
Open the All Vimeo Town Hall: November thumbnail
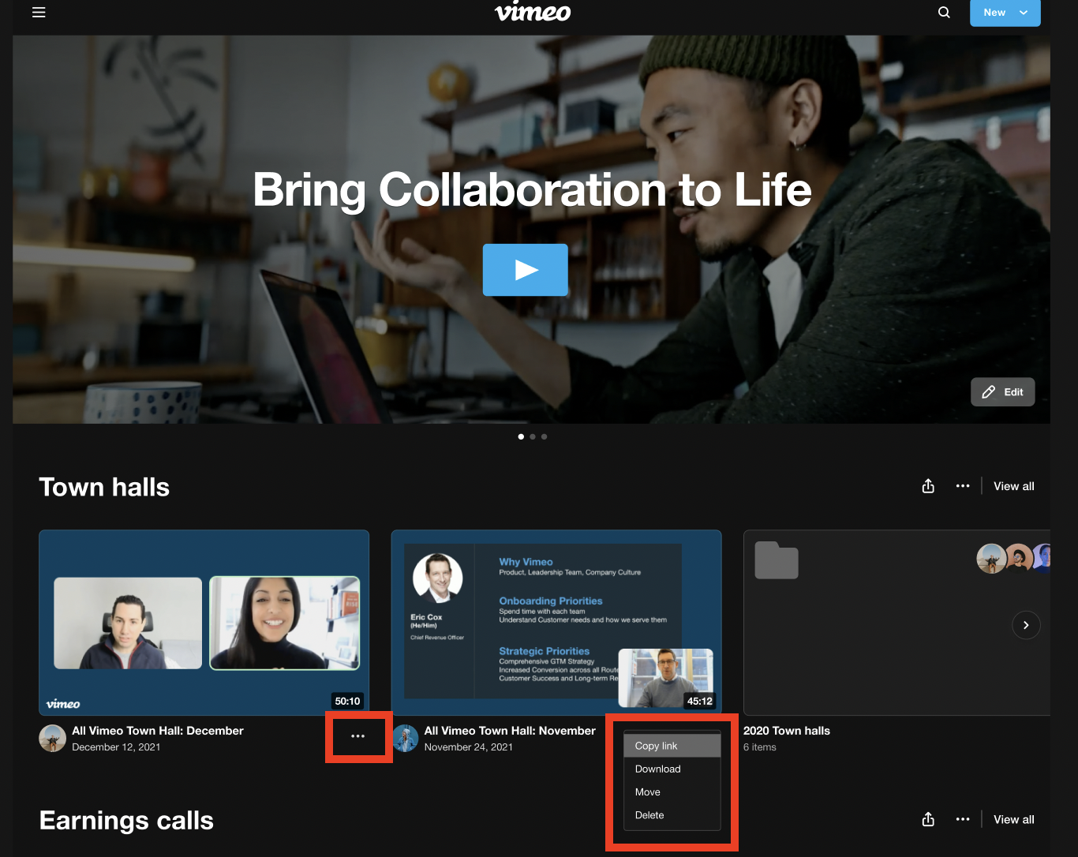click(x=556, y=623)
